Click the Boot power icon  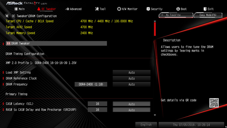coord(178,9)
